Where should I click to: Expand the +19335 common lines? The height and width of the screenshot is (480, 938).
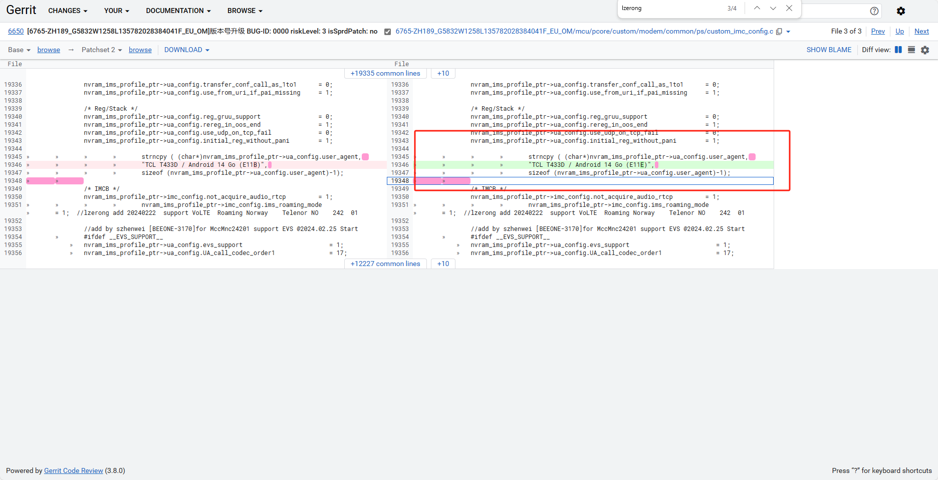pos(385,73)
